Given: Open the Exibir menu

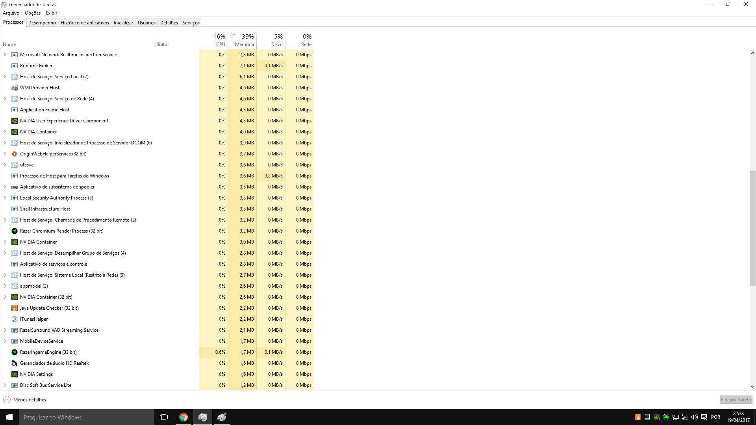Looking at the screenshot, I should 52,13.
